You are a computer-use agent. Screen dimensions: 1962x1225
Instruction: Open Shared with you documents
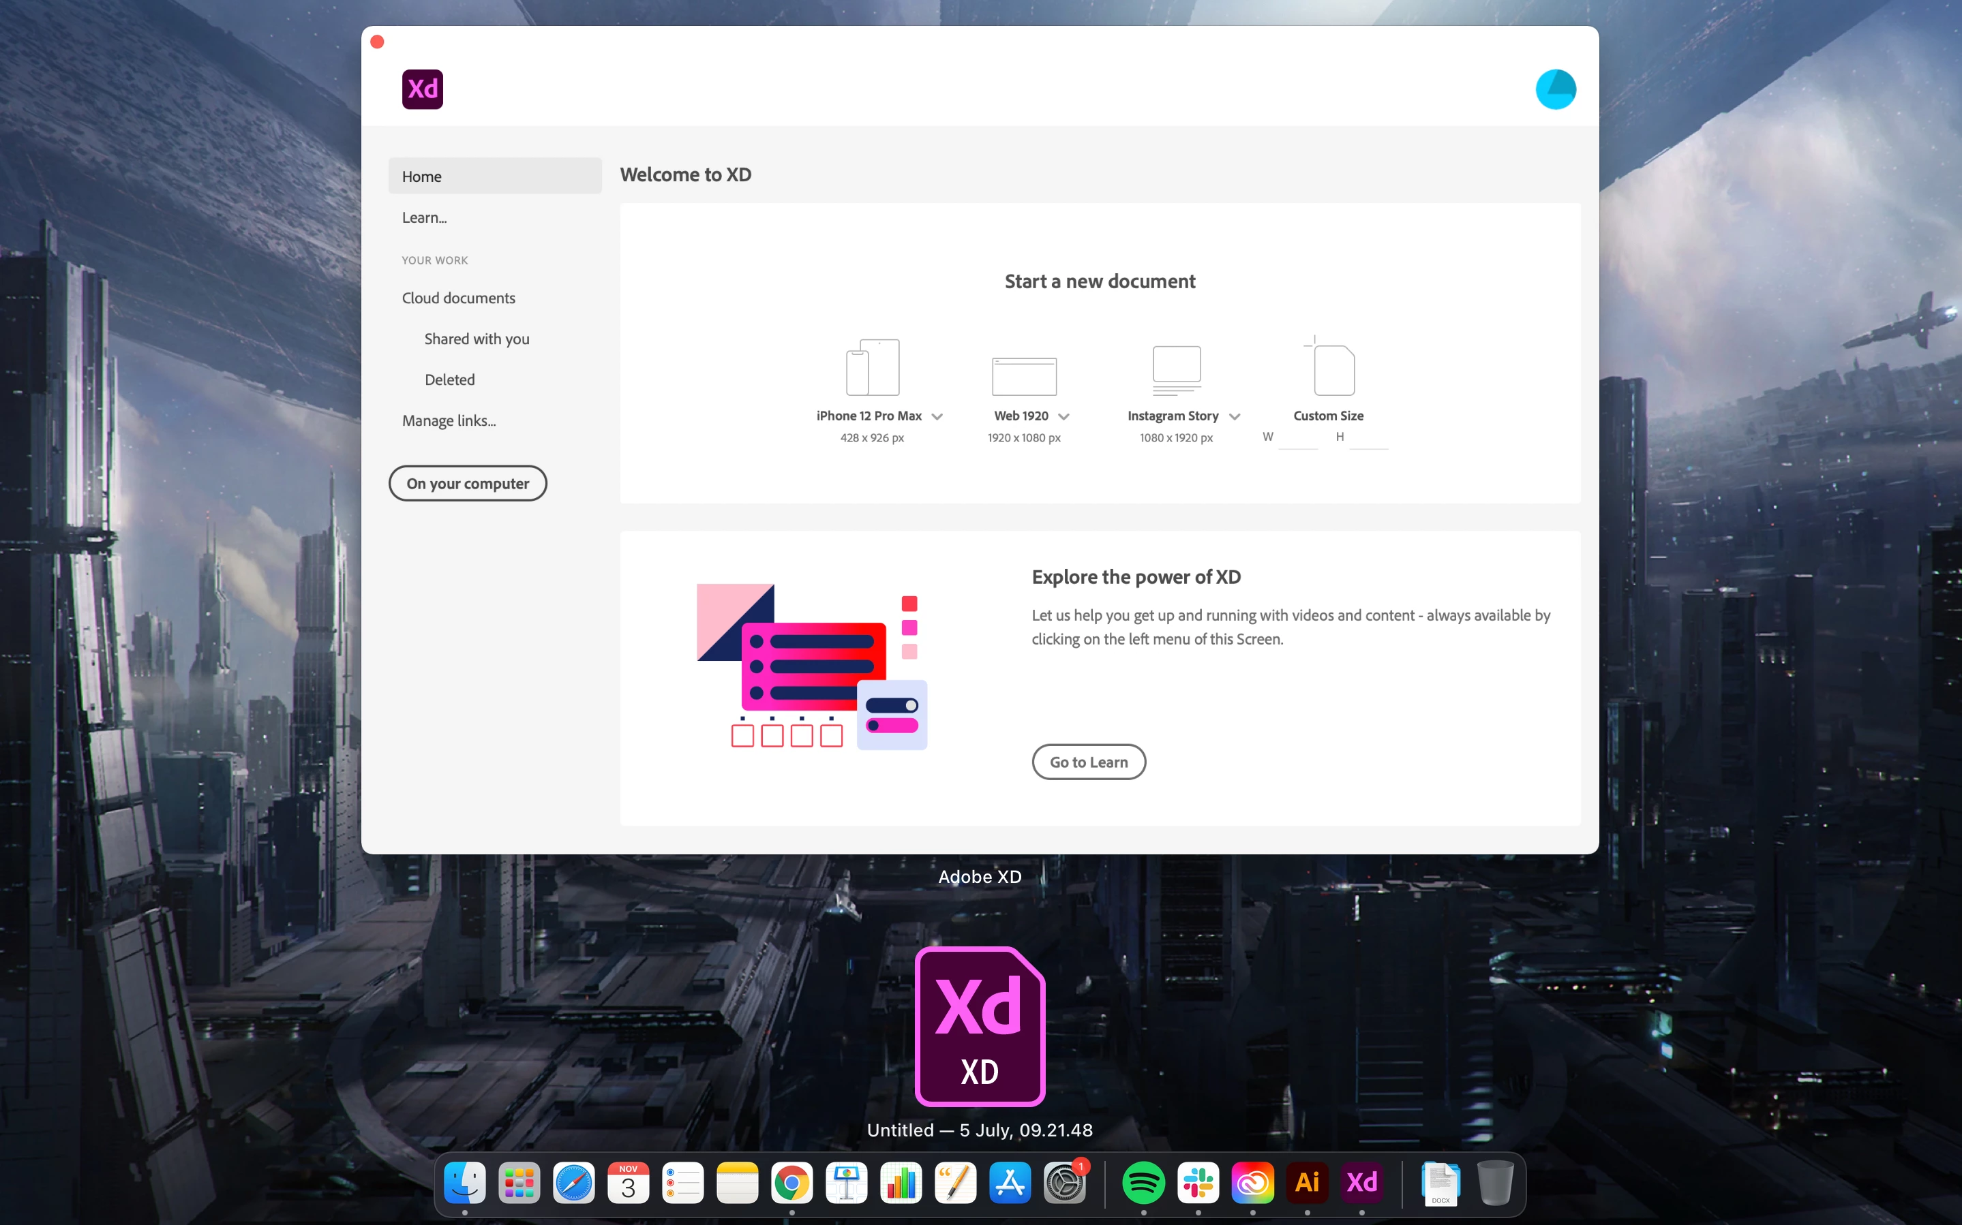coord(477,339)
